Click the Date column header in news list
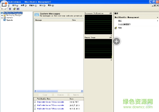The image size is (159, 112). [76, 99]
